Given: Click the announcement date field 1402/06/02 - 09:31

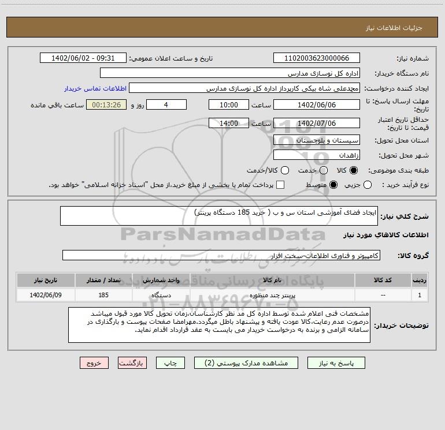Looking at the screenshot, I should 83,58.
